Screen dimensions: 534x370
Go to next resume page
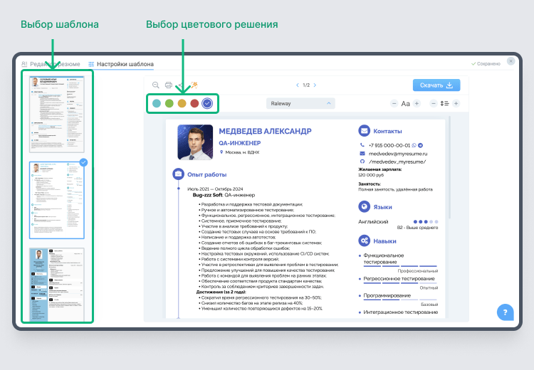pos(315,85)
